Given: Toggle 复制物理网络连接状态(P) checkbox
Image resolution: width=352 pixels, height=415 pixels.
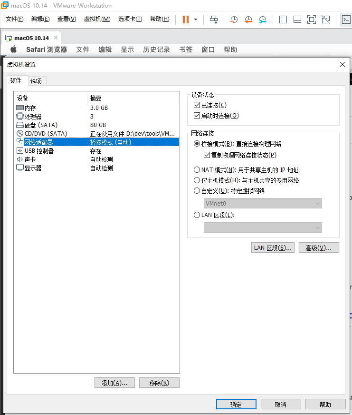Looking at the screenshot, I should (x=207, y=155).
